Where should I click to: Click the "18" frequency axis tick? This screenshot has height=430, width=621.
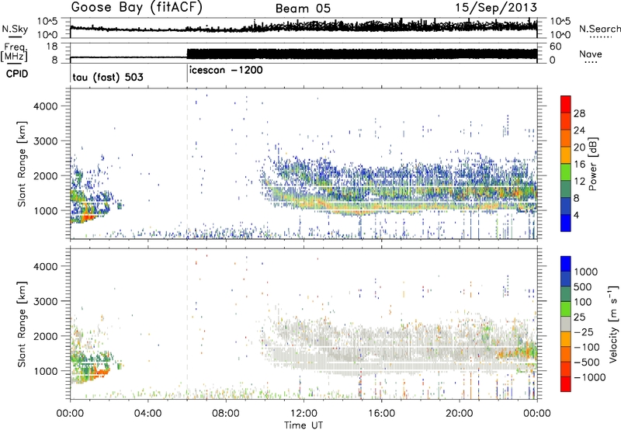(x=52, y=47)
